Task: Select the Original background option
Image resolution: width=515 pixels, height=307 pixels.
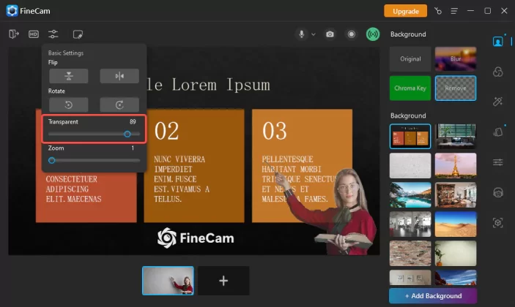Action: [410, 59]
